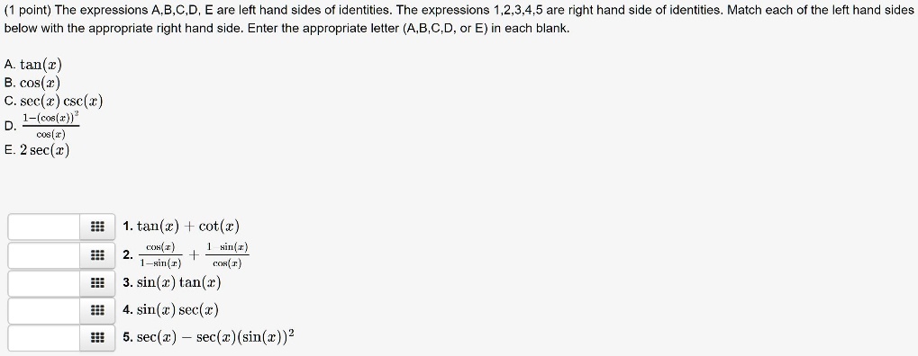
Task: Open equation editor icon beside sin(x) sec(x)
Action: [x=98, y=310]
